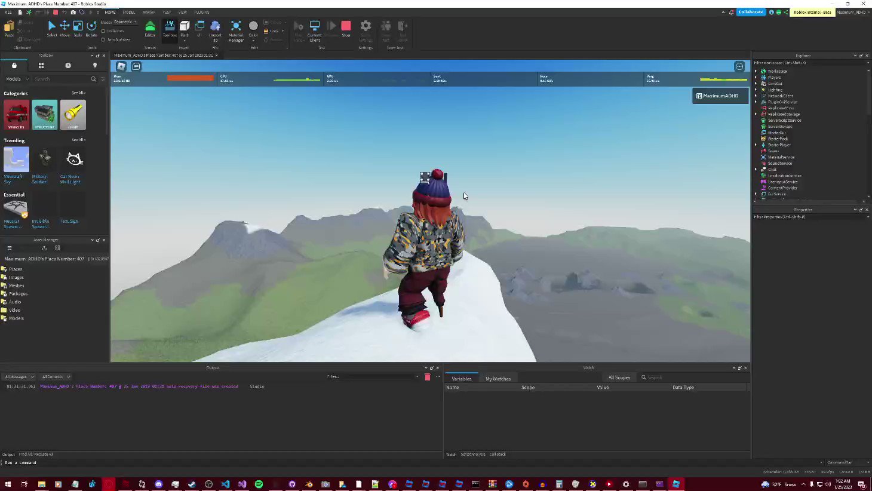Expand the Workspace tree node
Screen dimensions: 872x491
click(756, 71)
